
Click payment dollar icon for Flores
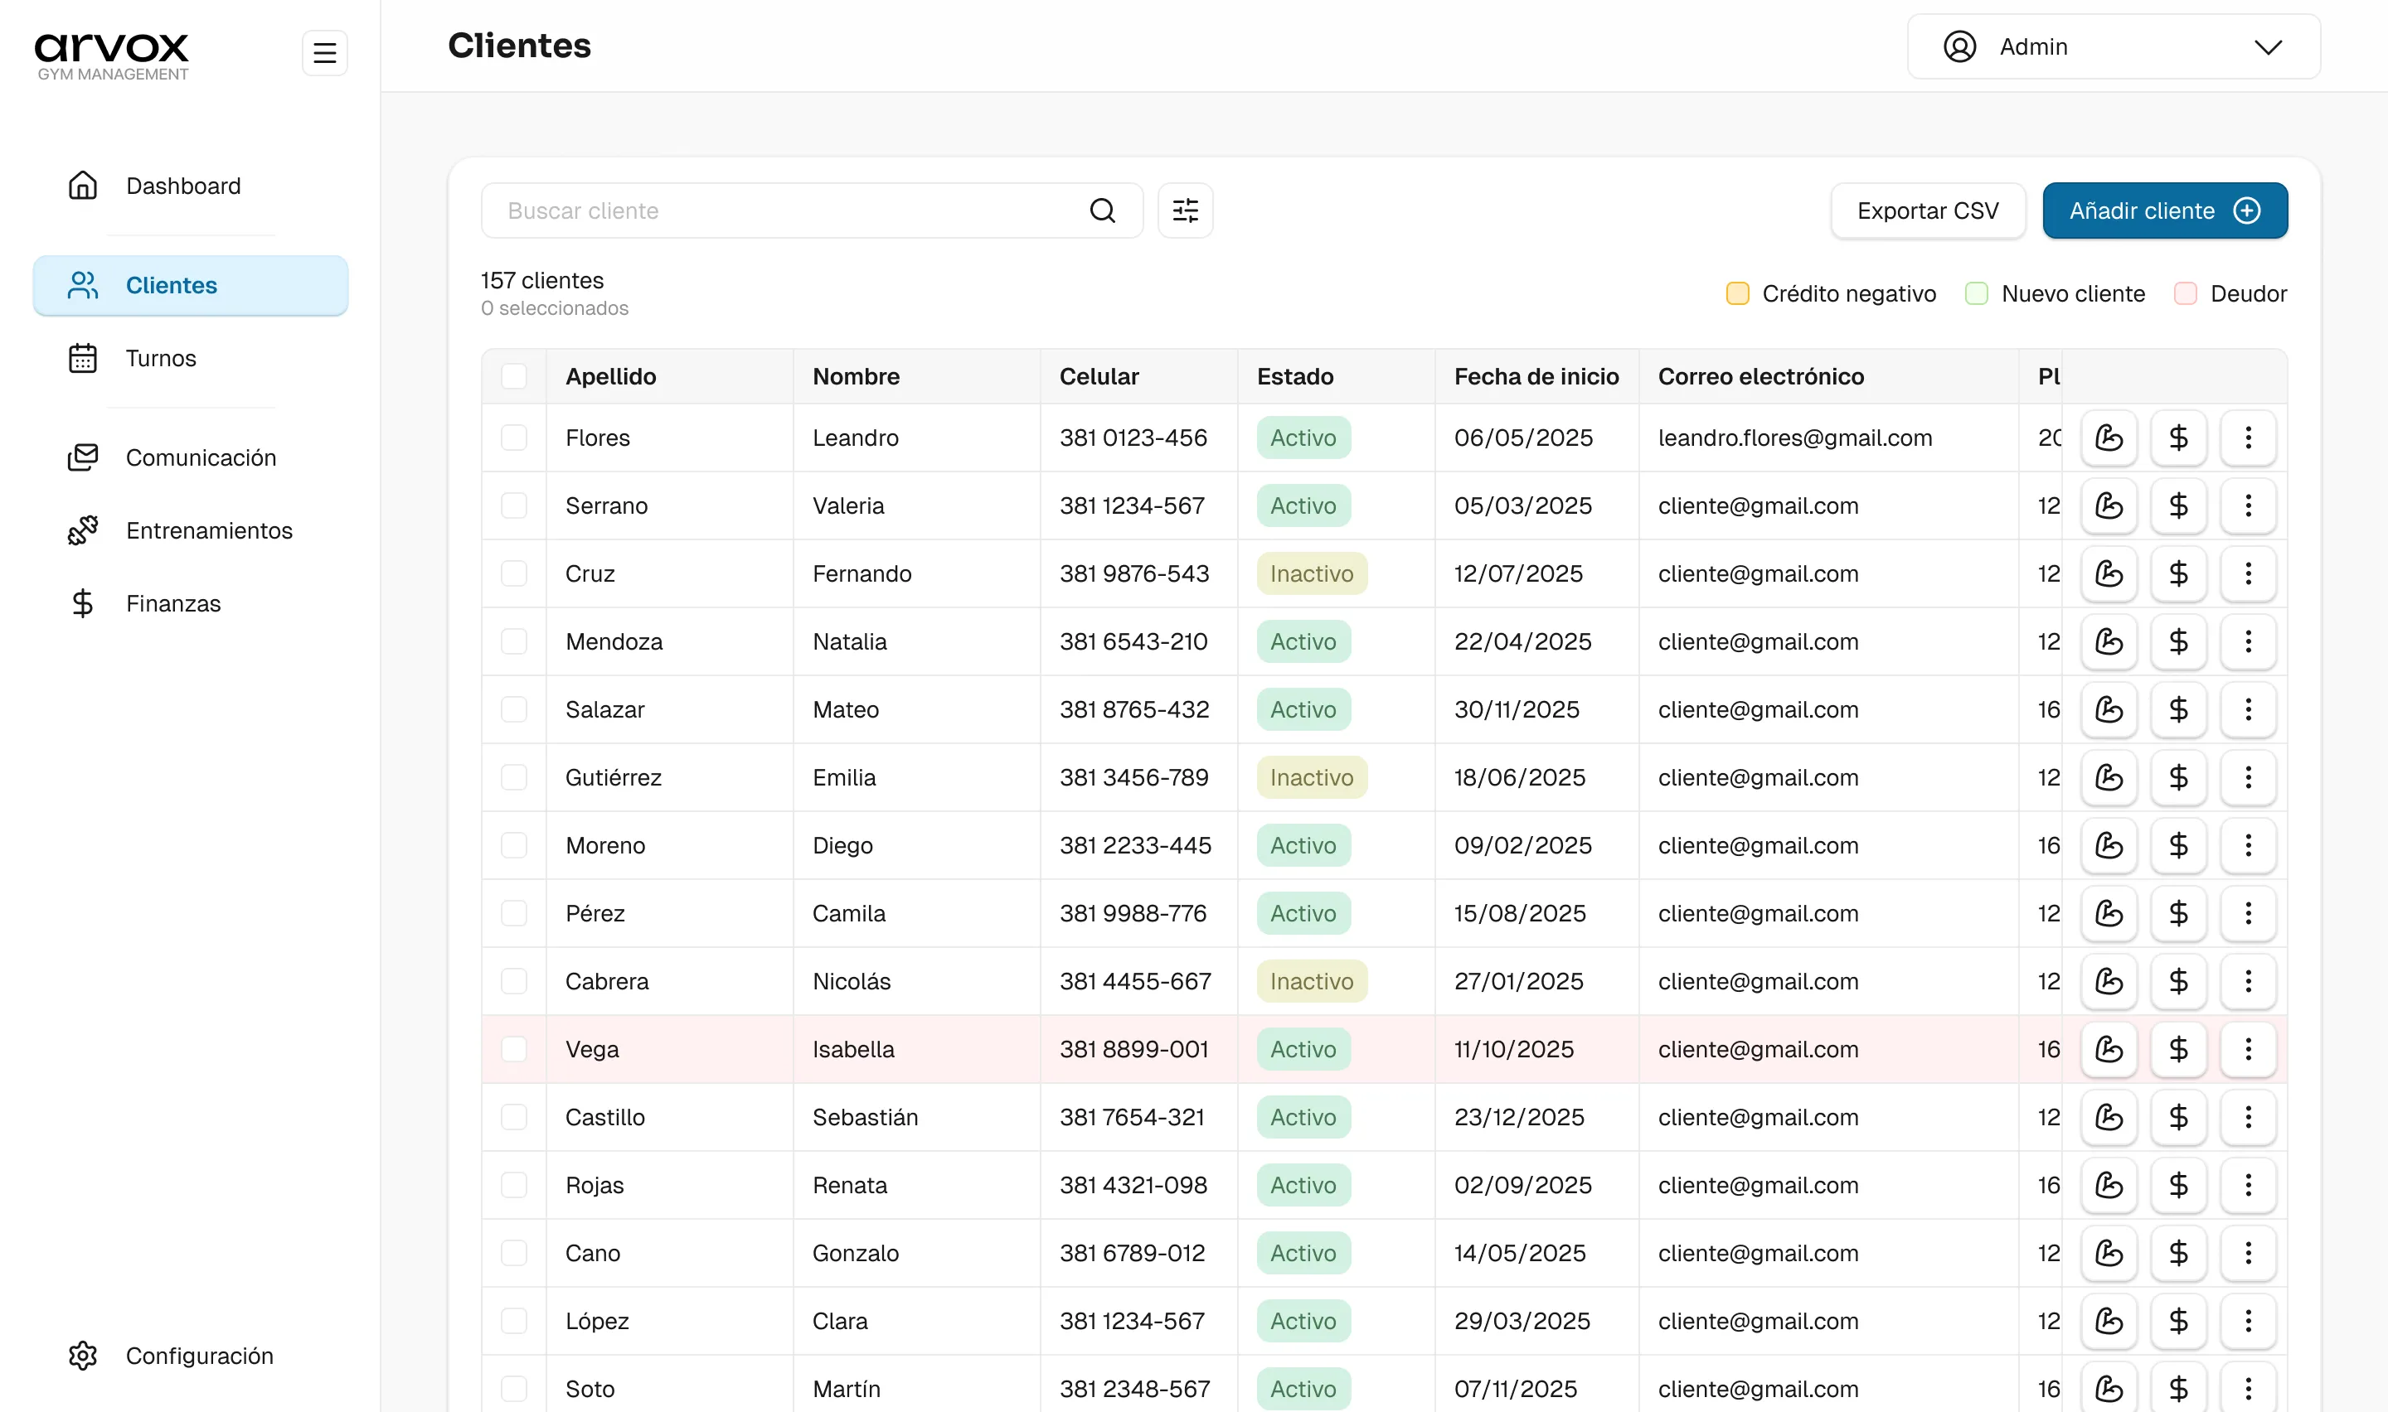pyautogui.click(x=2178, y=438)
